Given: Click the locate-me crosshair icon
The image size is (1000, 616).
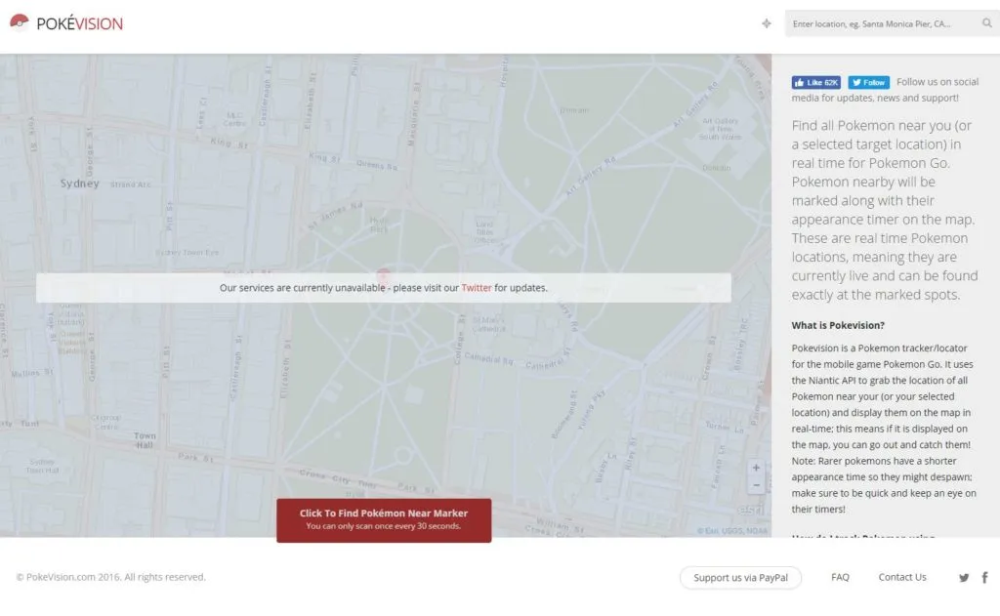Looking at the screenshot, I should 767,23.
